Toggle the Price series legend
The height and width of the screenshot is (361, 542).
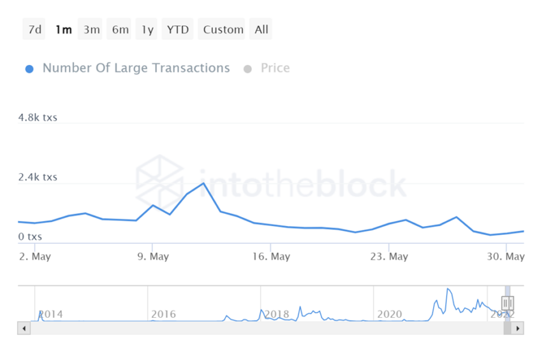(x=275, y=68)
